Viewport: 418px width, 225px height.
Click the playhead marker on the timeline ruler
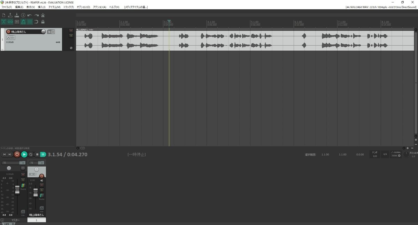point(169,22)
